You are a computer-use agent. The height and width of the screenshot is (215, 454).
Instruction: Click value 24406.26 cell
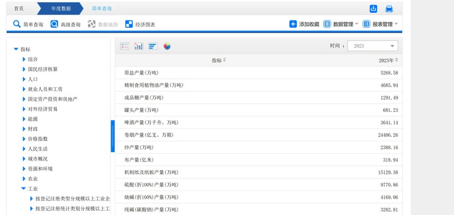point(388,135)
